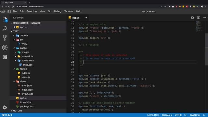Viewport: 208px width, 117px height.
Task: Click the browser forward arrow
Action: (6, 6)
